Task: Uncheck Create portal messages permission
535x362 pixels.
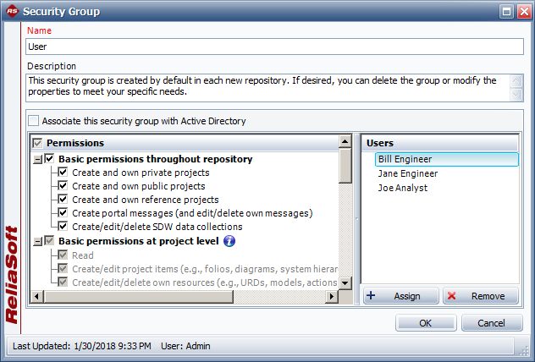Action: pyautogui.click(x=63, y=213)
